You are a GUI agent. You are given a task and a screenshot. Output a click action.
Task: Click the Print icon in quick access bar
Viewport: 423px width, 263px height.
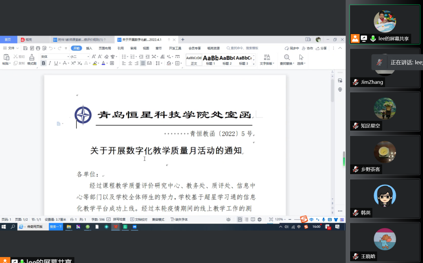click(x=38, y=48)
